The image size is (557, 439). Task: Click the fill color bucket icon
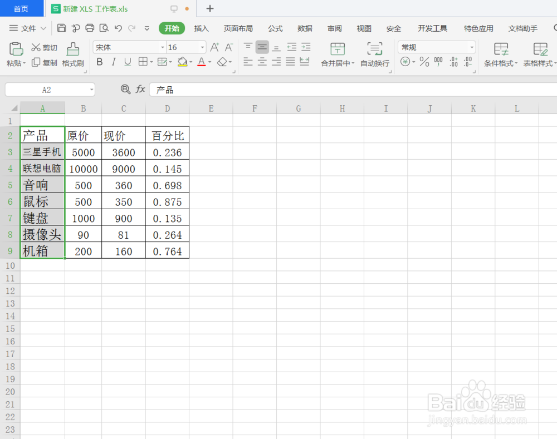tap(182, 62)
